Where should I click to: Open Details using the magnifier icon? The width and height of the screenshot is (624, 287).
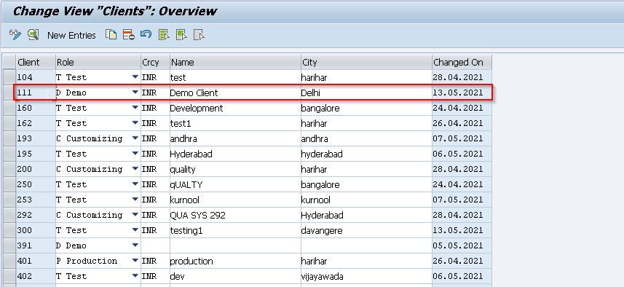(x=33, y=35)
